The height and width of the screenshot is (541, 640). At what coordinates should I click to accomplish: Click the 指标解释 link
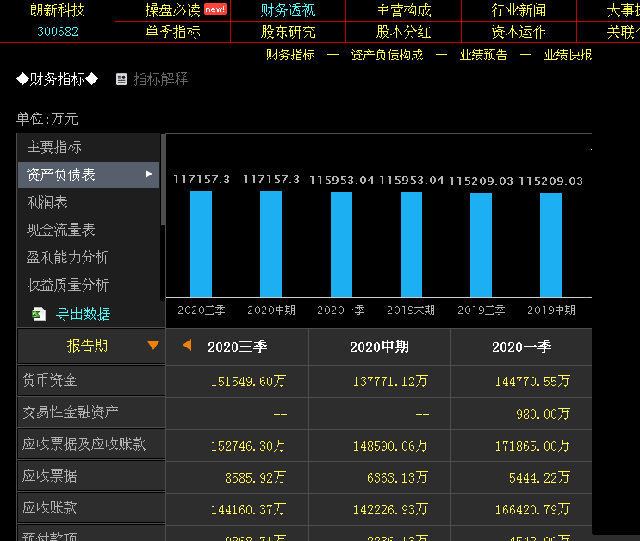tap(160, 79)
